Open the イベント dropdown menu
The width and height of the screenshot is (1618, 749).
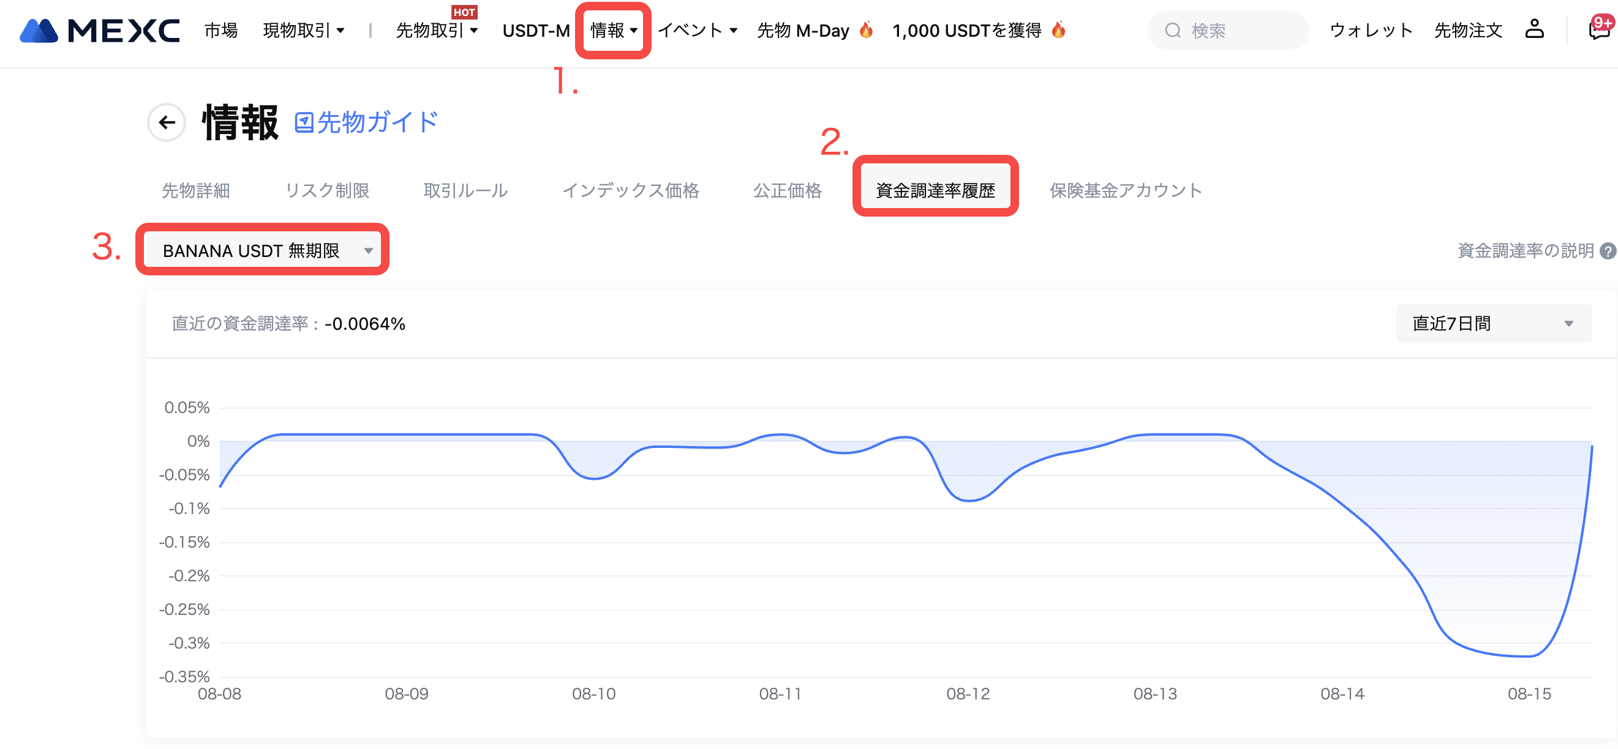pyautogui.click(x=696, y=30)
